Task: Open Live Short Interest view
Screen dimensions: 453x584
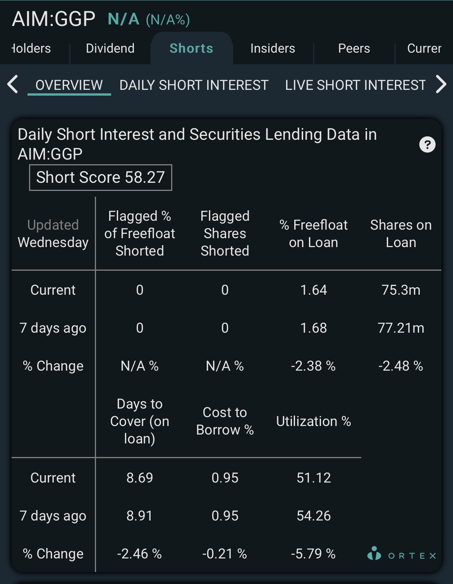Action: (355, 85)
